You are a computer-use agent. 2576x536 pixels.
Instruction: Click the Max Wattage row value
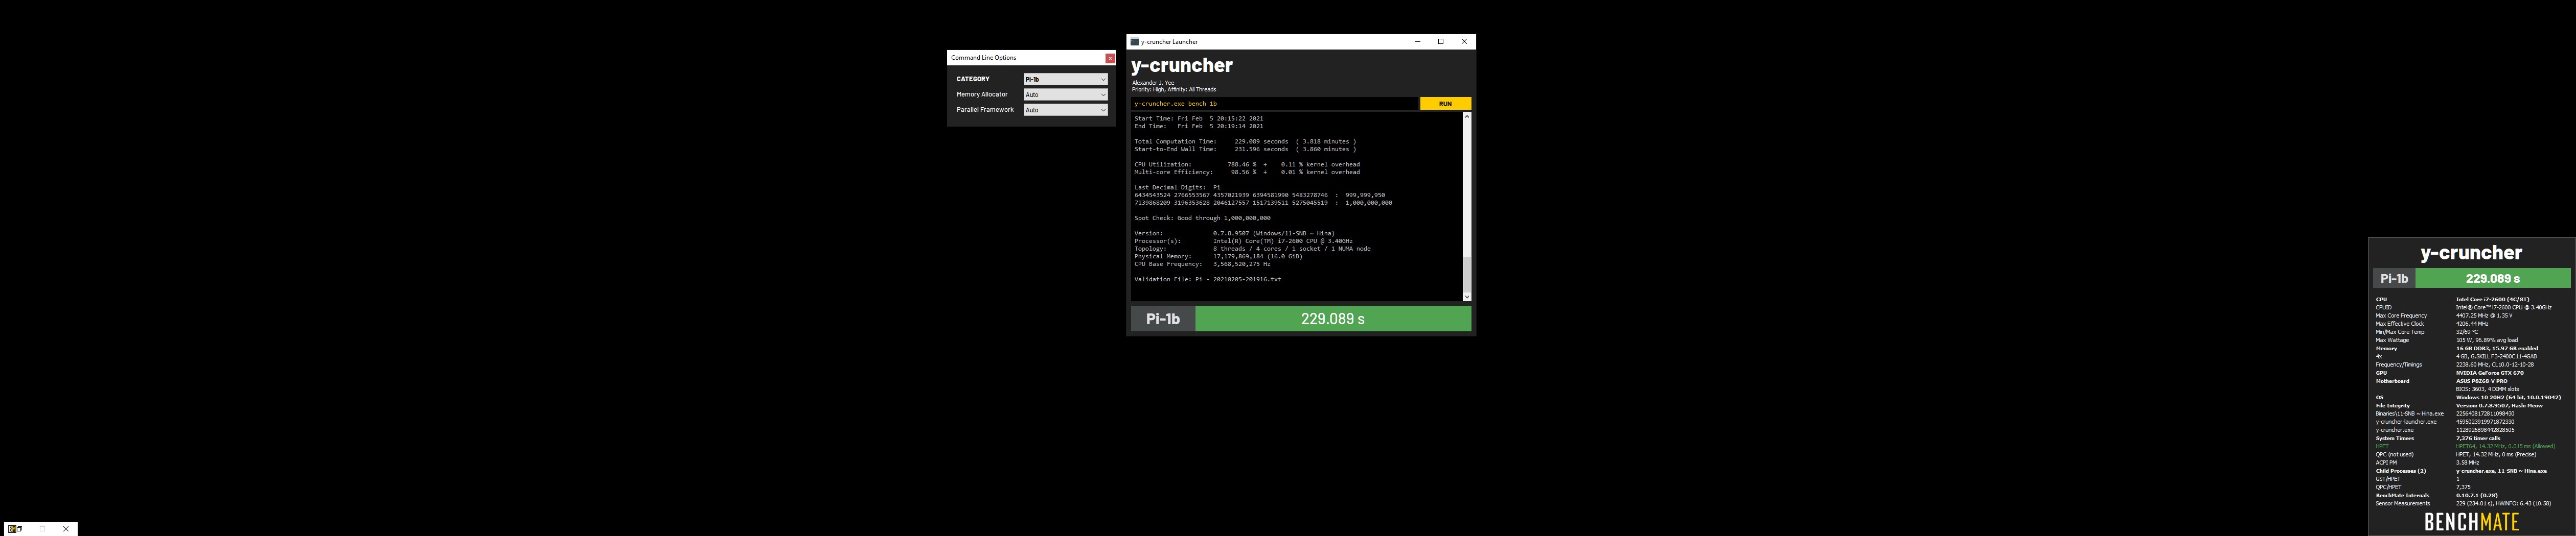tap(2486, 340)
